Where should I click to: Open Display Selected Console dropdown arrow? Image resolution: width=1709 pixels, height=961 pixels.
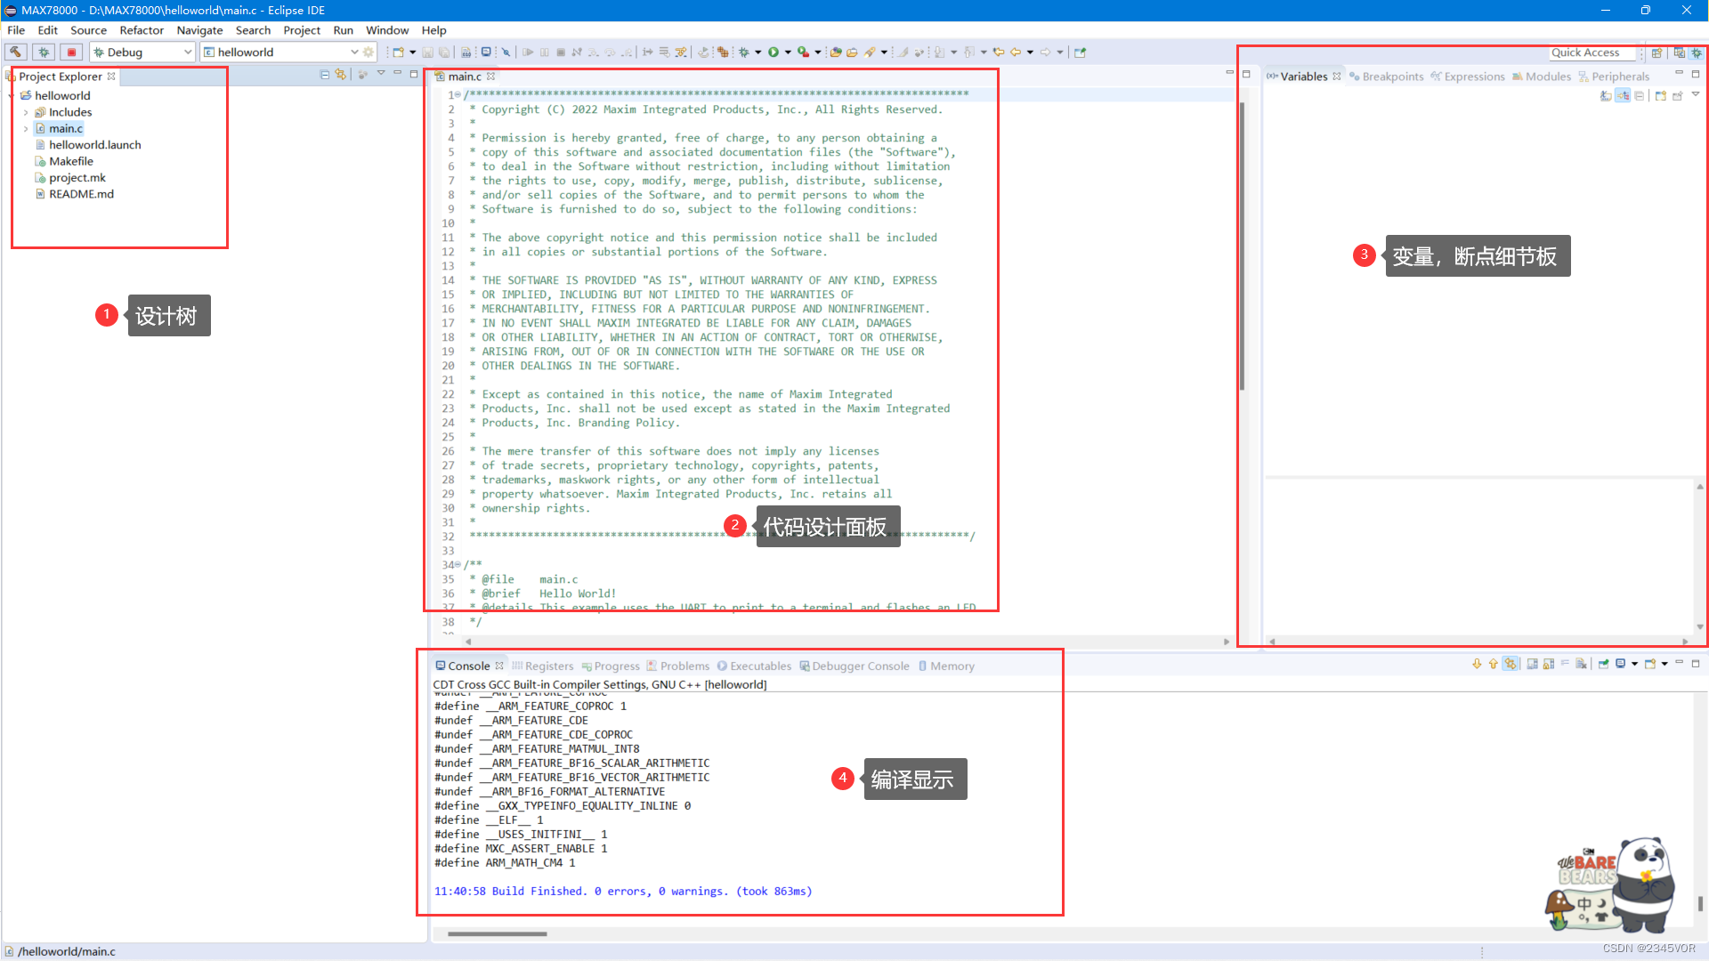(x=1634, y=664)
